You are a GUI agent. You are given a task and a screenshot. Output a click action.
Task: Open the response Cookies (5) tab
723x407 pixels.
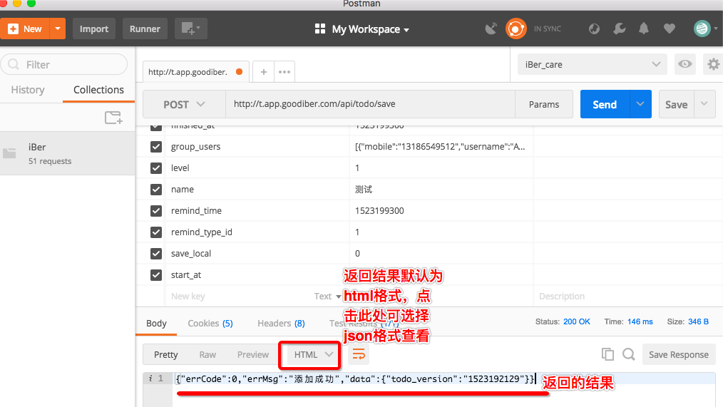tap(210, 324)
